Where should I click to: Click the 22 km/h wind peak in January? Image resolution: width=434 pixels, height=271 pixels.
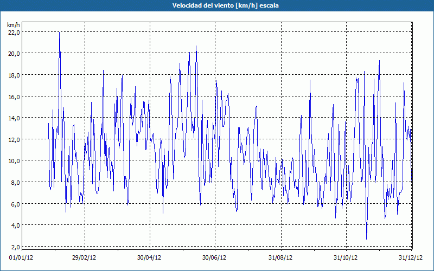(59, 33)
